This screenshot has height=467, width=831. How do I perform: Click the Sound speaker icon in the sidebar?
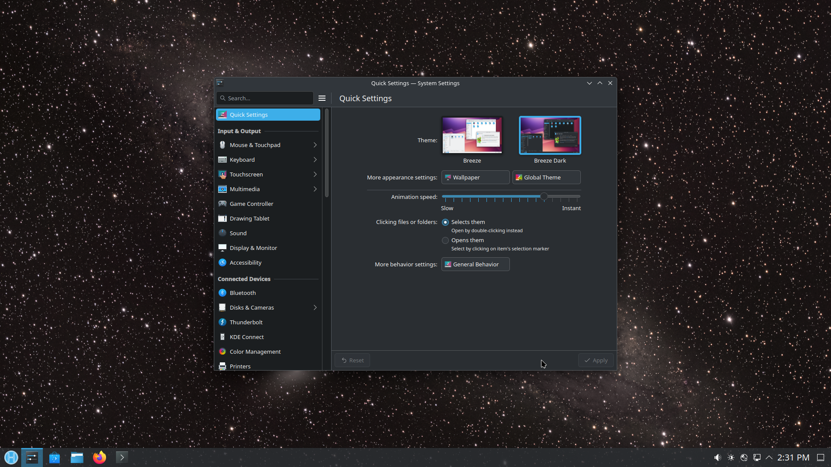click(x=222, y=233)
